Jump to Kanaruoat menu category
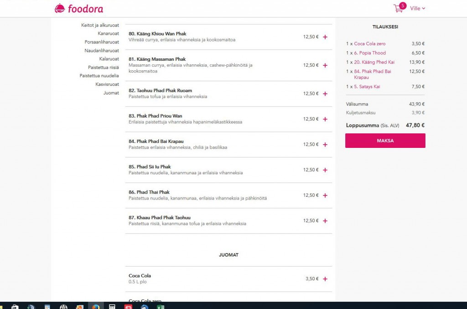The image size is (467, 309). pos(108,34)
